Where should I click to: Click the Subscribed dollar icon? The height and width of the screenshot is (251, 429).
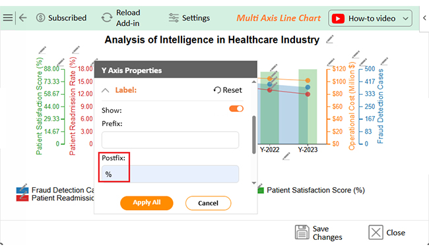[40, 18]
